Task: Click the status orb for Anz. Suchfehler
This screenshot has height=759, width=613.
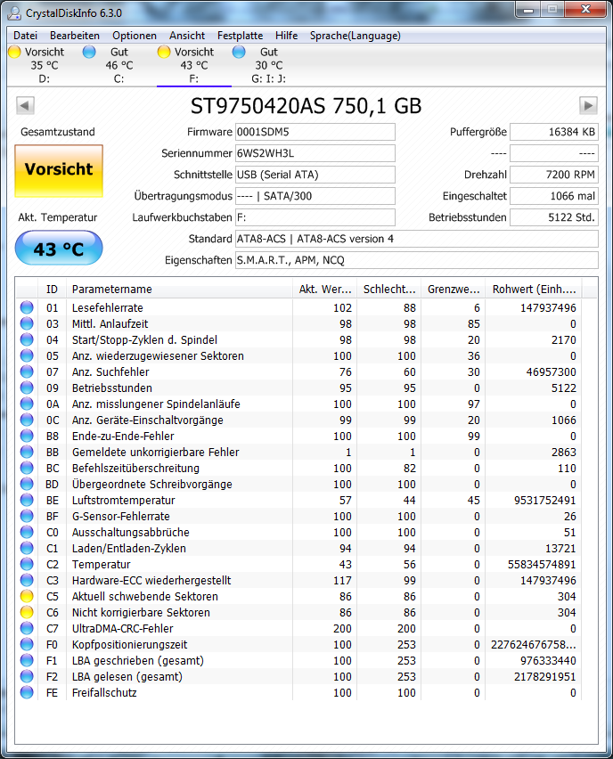Action: coord(27,371)
